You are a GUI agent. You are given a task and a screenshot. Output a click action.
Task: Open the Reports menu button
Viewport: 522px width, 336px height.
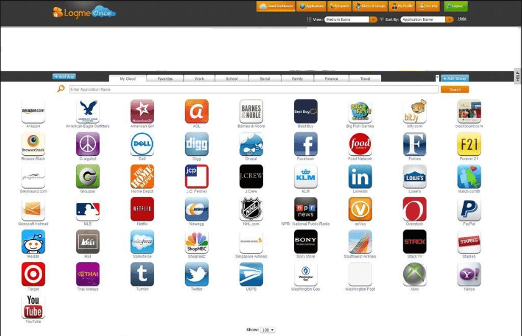(x=339, y=6)
